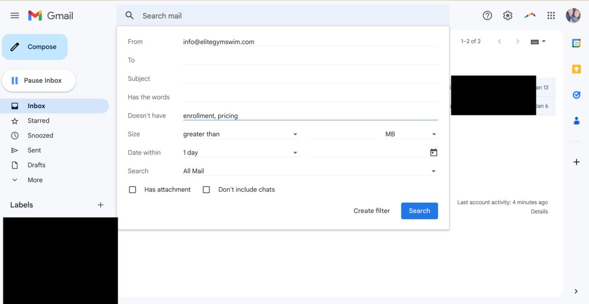Create new label plus icon

(x=101, y=205)
